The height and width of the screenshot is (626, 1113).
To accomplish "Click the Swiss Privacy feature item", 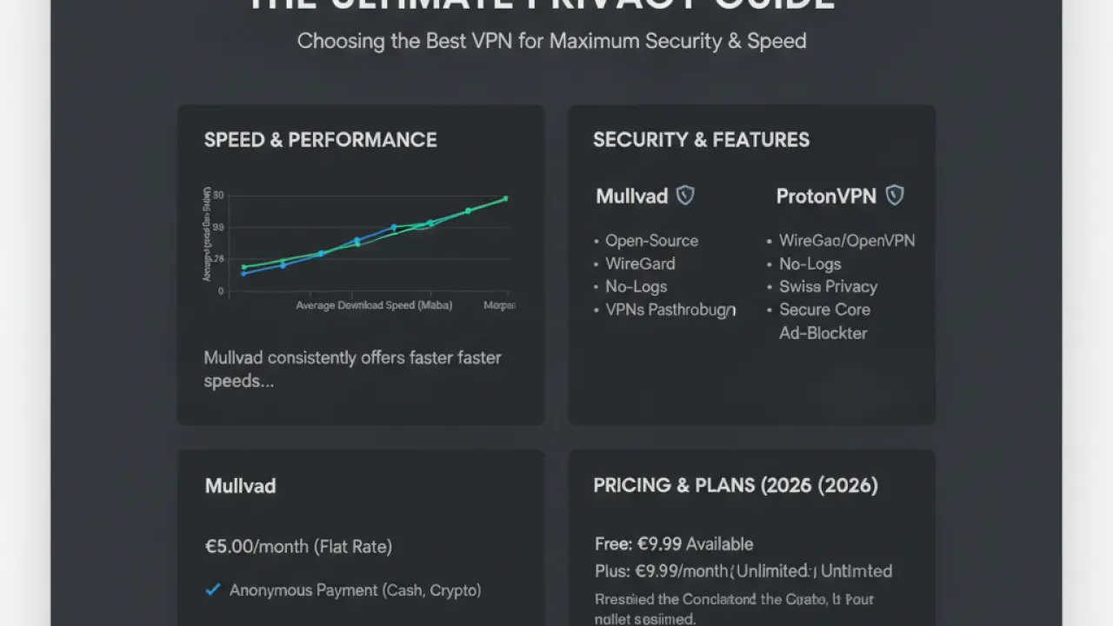I will [x=828, y=287].
